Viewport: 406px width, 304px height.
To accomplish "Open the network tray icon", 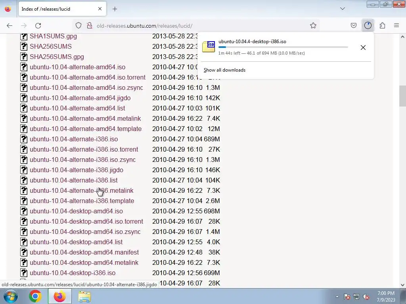I will coord(356,296).
